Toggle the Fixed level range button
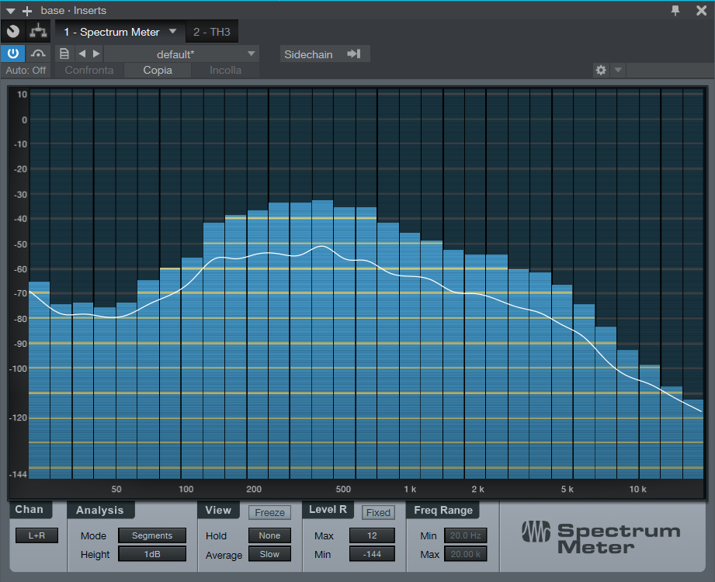Screen dimensions: 715x582 coord(378,512)
